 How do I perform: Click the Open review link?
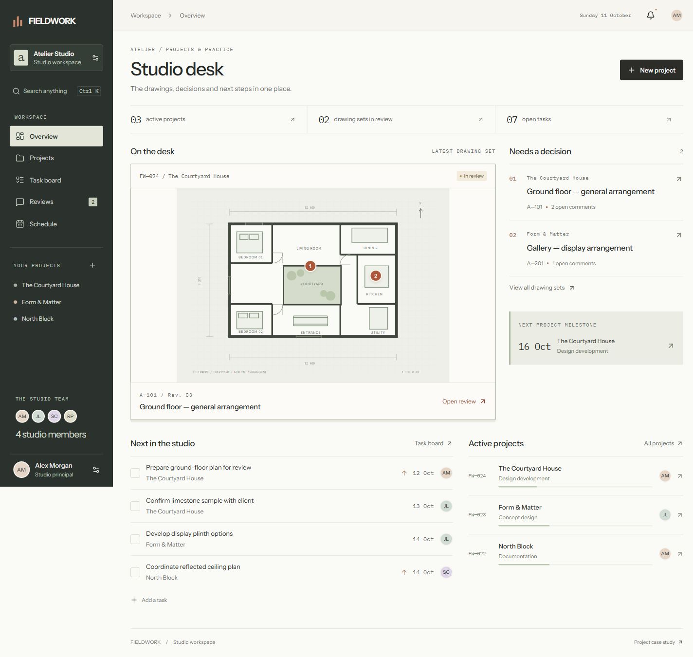pos(464,401)
